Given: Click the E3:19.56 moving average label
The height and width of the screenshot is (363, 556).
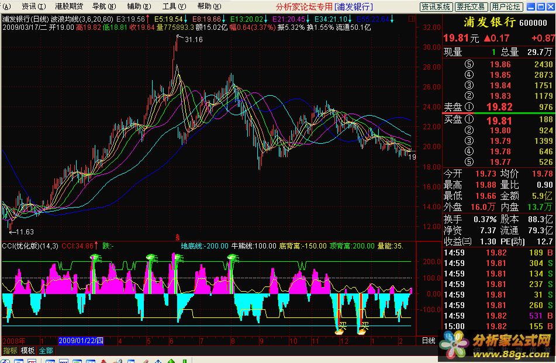Looking at the screenshot, I should tap(130, 19).
